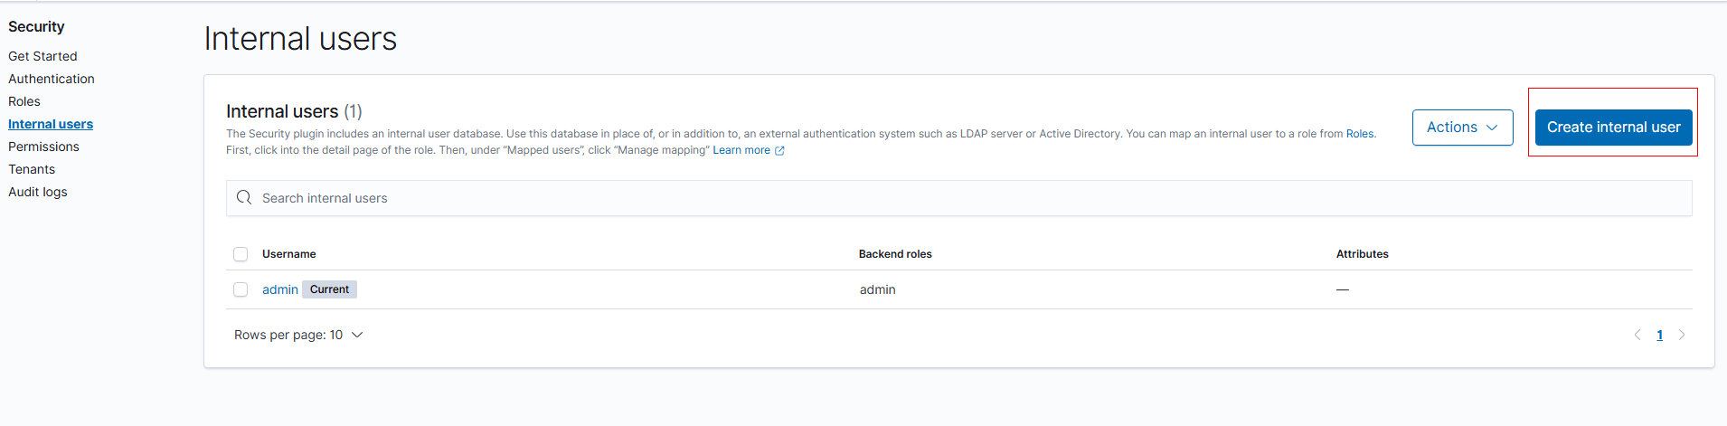1727x426 pixels.
Task: Go to previous page arrow
Action: [x=1637, y=335]
